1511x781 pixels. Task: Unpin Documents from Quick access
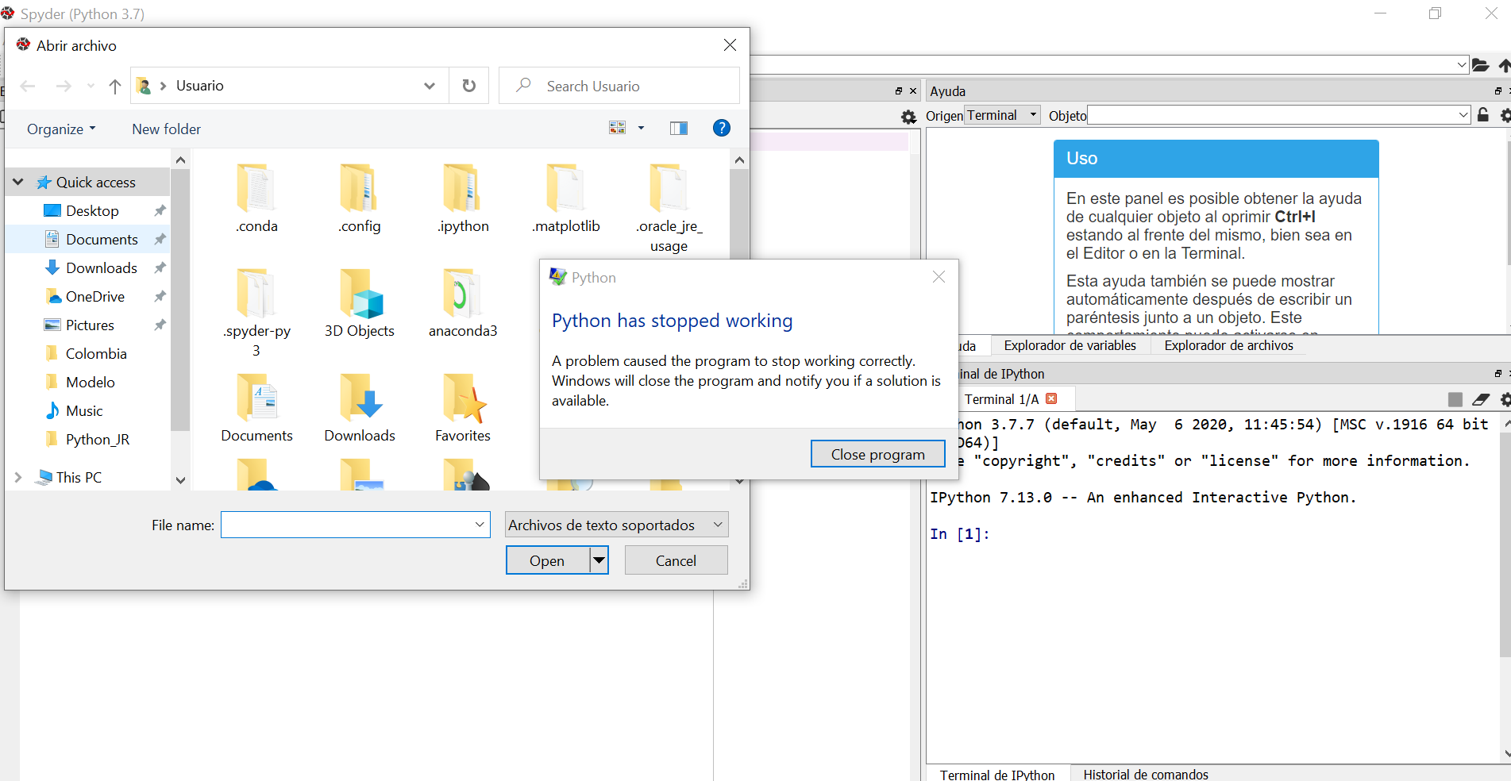point(160,239)
